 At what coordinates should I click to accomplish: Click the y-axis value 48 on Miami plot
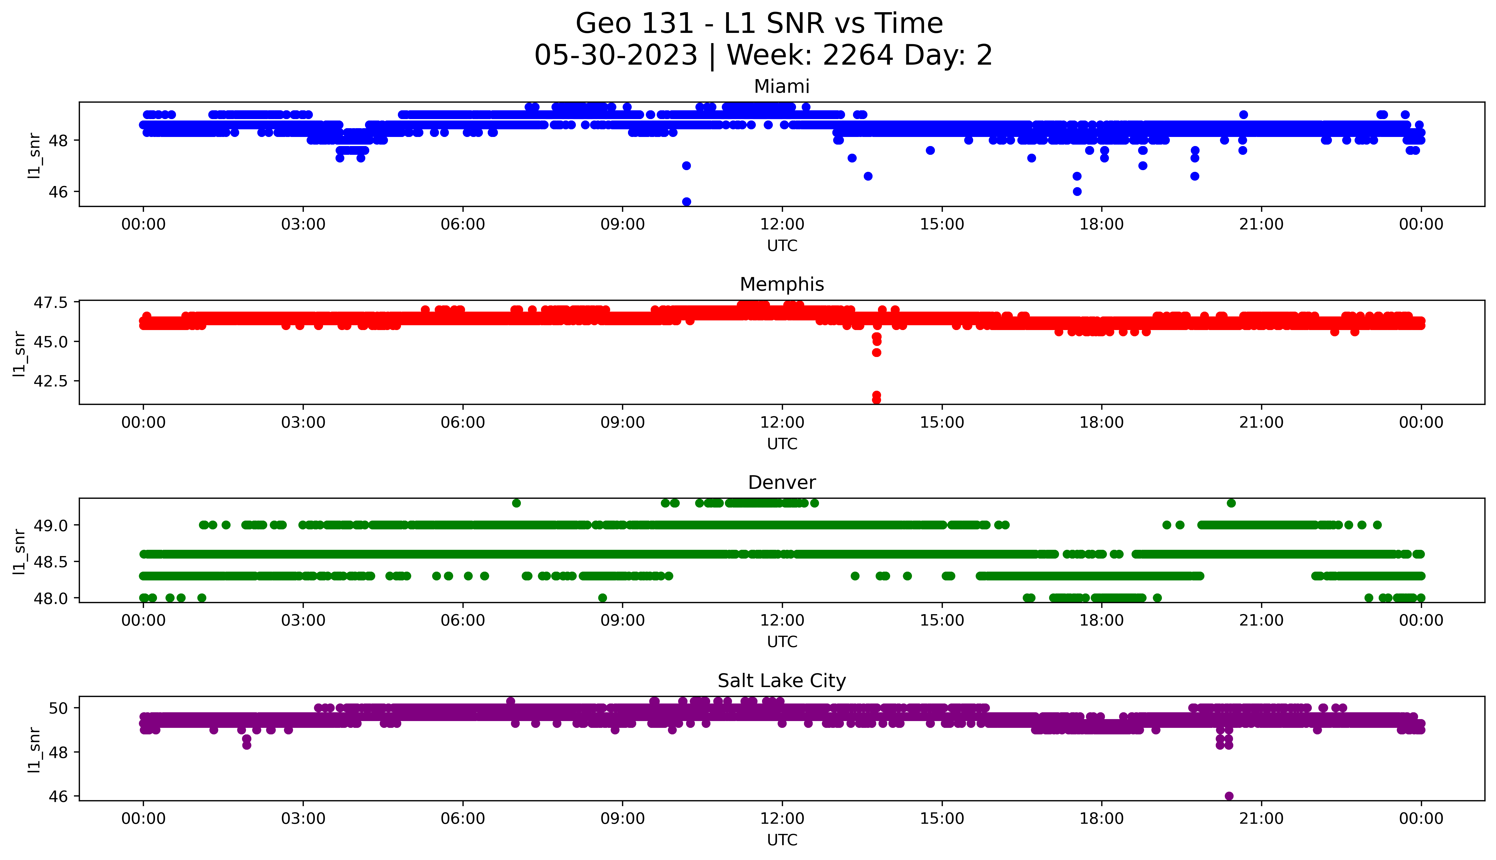58,141
